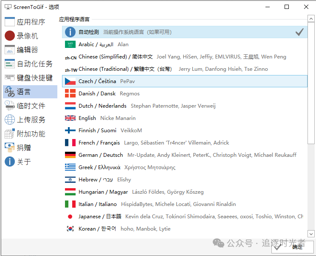Select Finnish / Suomi language
The width and height of the screenshot is (316, 256).
185,130
